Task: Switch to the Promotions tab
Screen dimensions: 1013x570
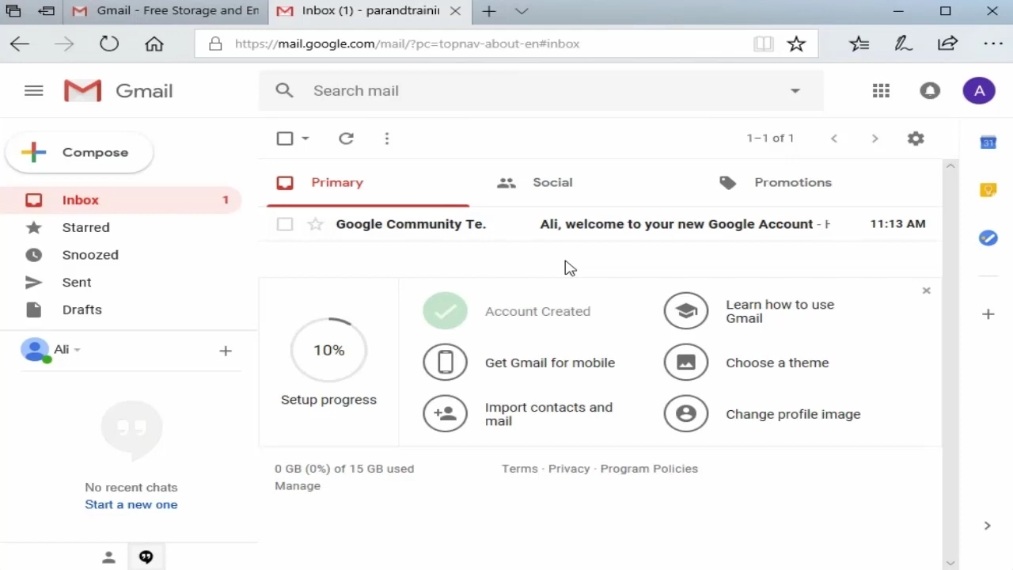Action: pos(792,183)
